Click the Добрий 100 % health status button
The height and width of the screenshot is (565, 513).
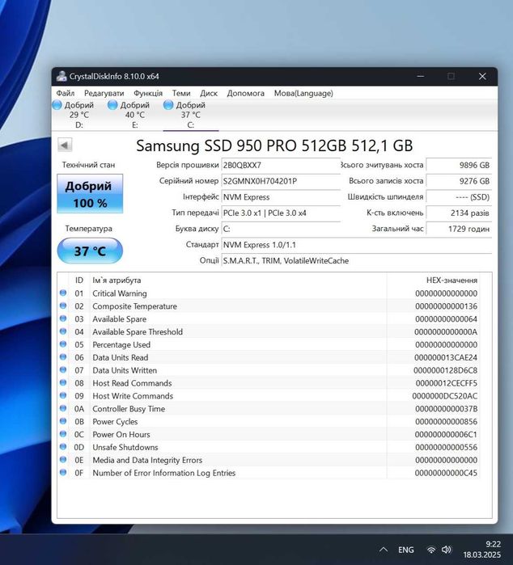click(90, 194)
